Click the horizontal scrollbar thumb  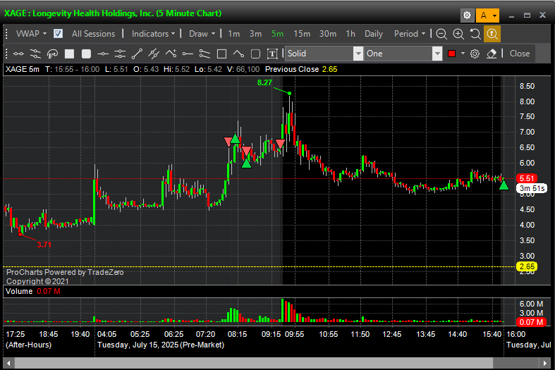(253, 363)
